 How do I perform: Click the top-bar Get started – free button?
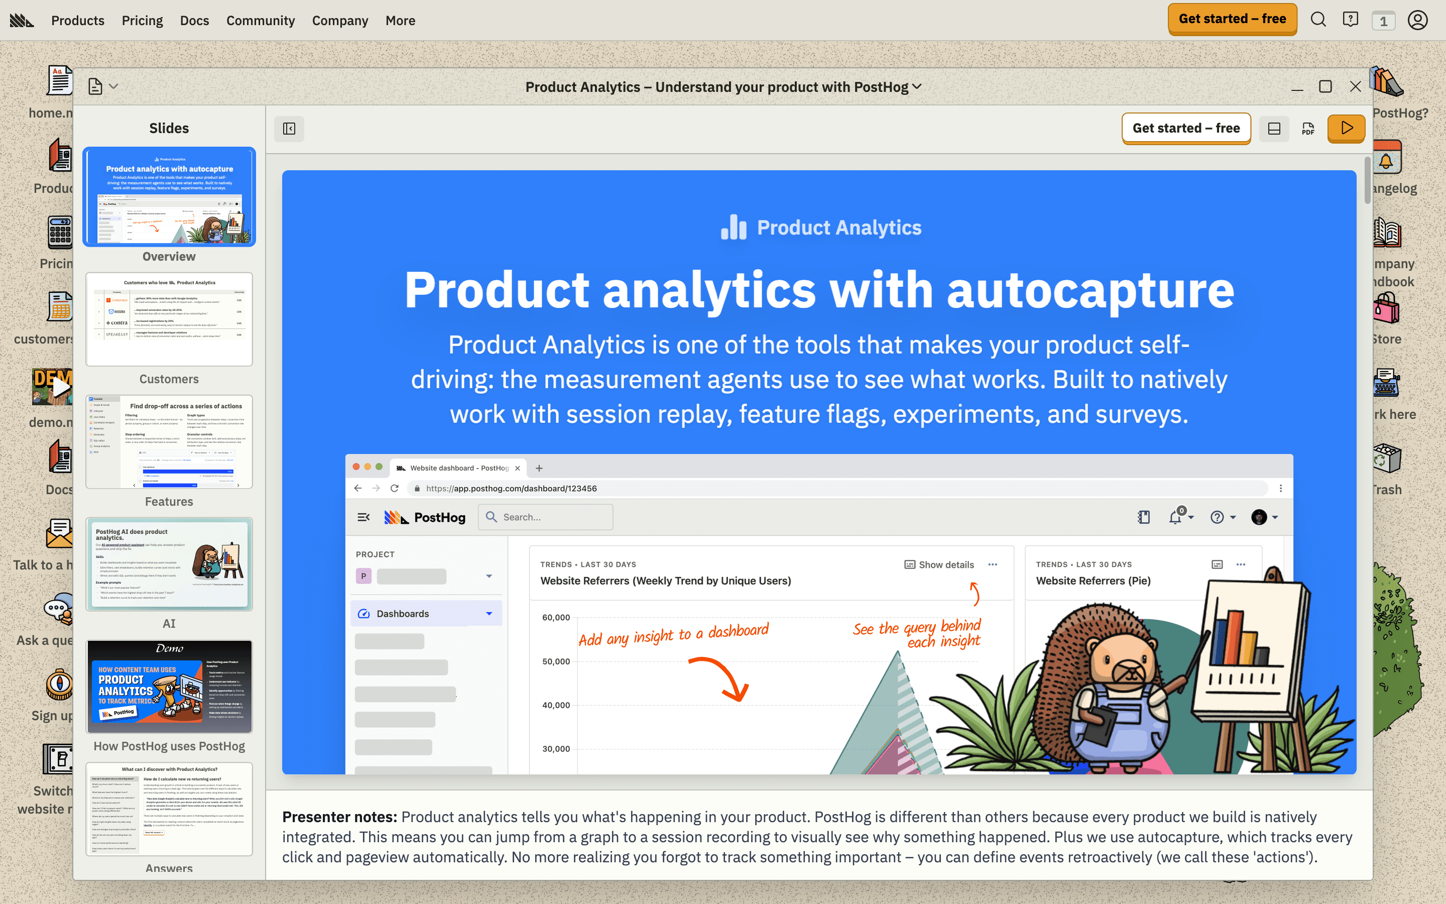click(1232, 19)
